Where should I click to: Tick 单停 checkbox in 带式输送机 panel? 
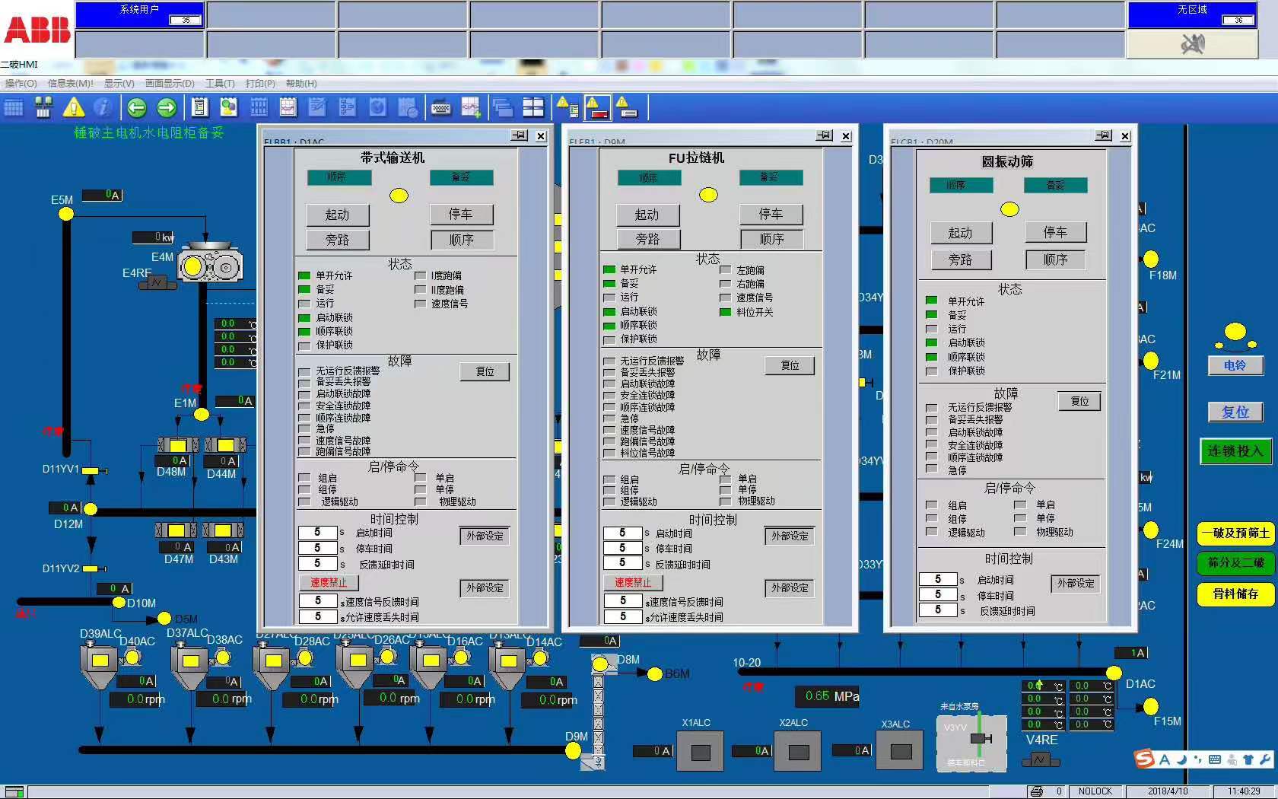tap(421, 489)
